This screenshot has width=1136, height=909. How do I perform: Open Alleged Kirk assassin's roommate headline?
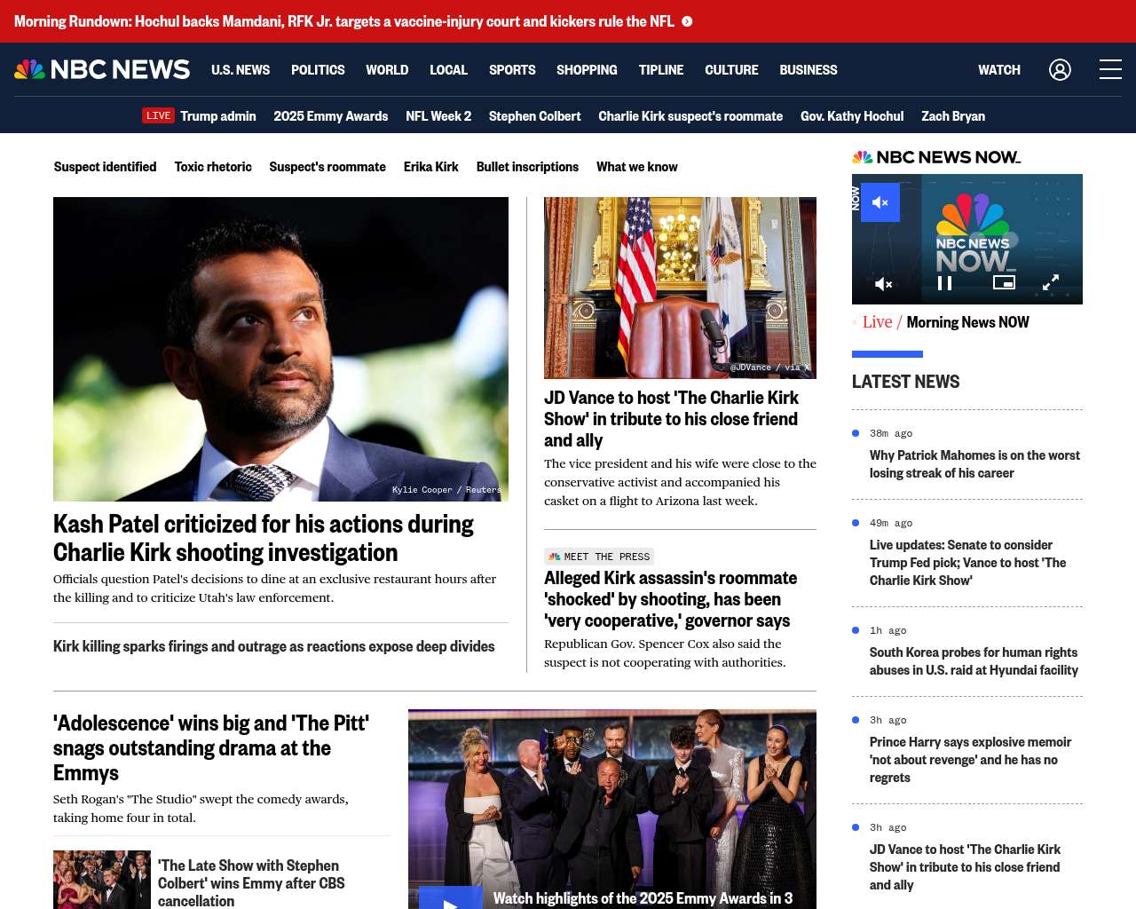click(671, 599)
